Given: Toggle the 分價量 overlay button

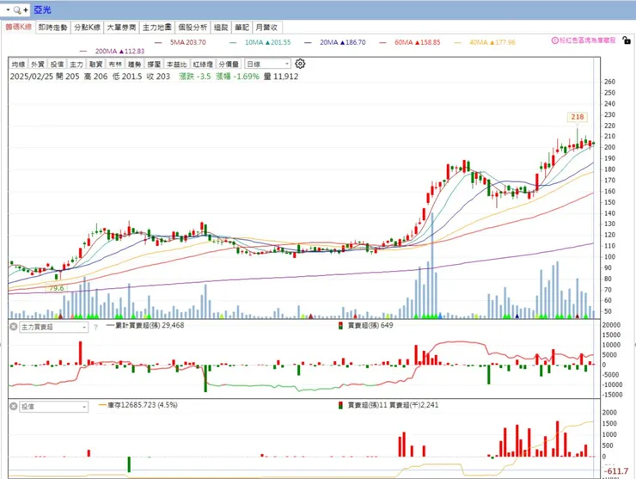Looking at the screenshot, I should tap(229, 64).
